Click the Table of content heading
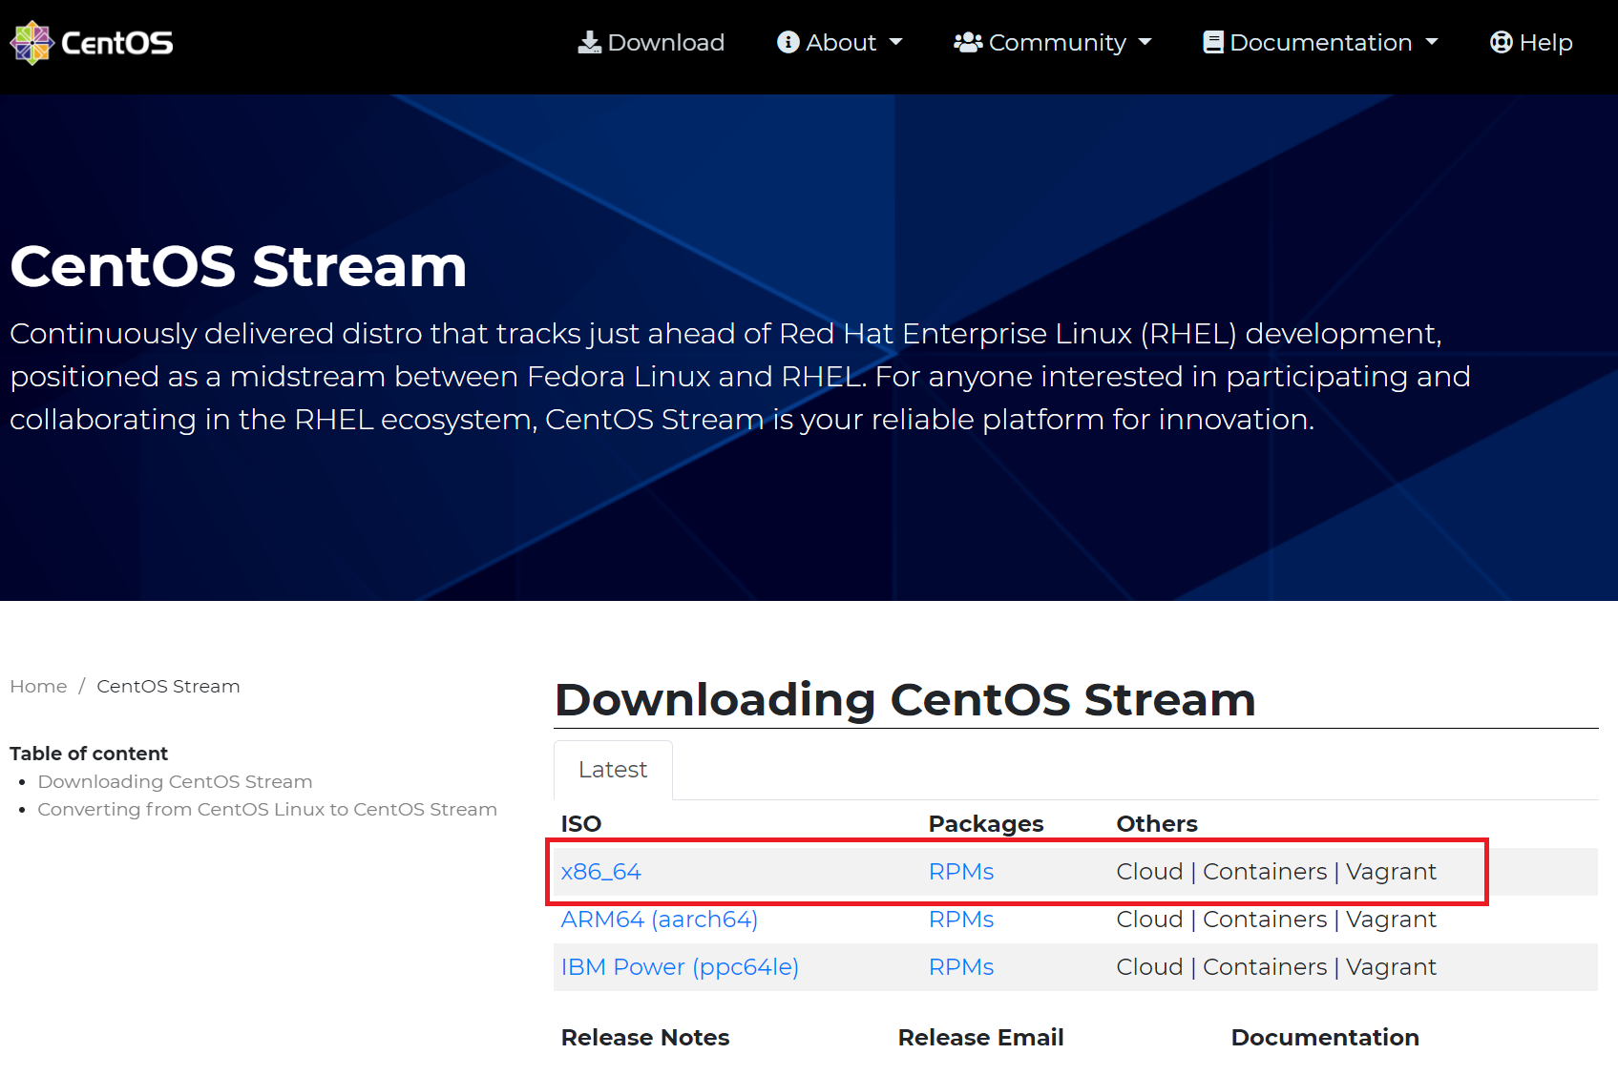 tap(89, 754)
